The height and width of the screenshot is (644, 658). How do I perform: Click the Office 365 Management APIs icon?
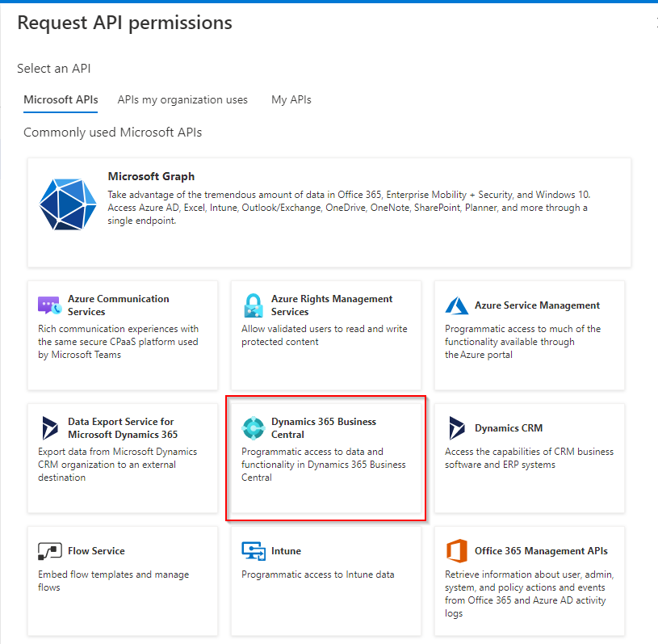[457, 550]
